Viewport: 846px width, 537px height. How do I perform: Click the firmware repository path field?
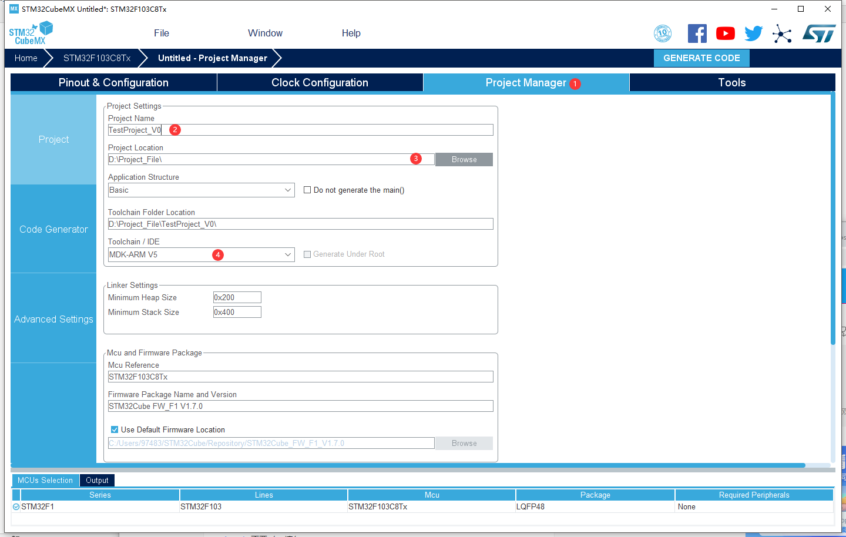point(271,444)
